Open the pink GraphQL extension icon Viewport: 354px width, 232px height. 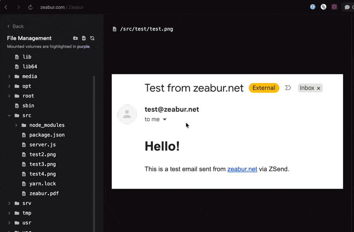pyautogui.click(x=335, y=7)
